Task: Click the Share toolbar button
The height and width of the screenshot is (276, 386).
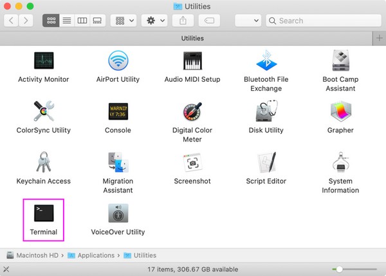Action: pos(183,21)
